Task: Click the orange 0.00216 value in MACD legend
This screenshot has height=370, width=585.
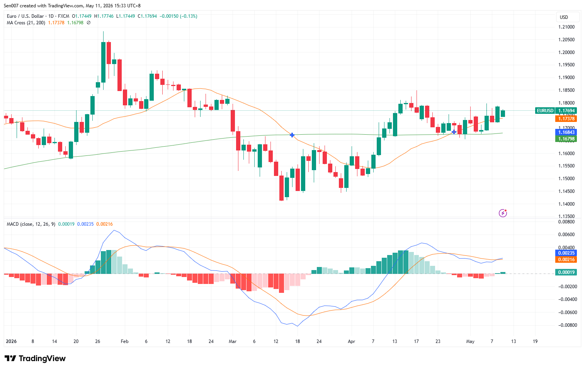Action: pos(104,224)
